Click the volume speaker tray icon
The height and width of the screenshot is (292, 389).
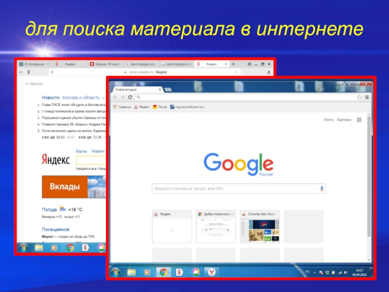coord(346,273)
